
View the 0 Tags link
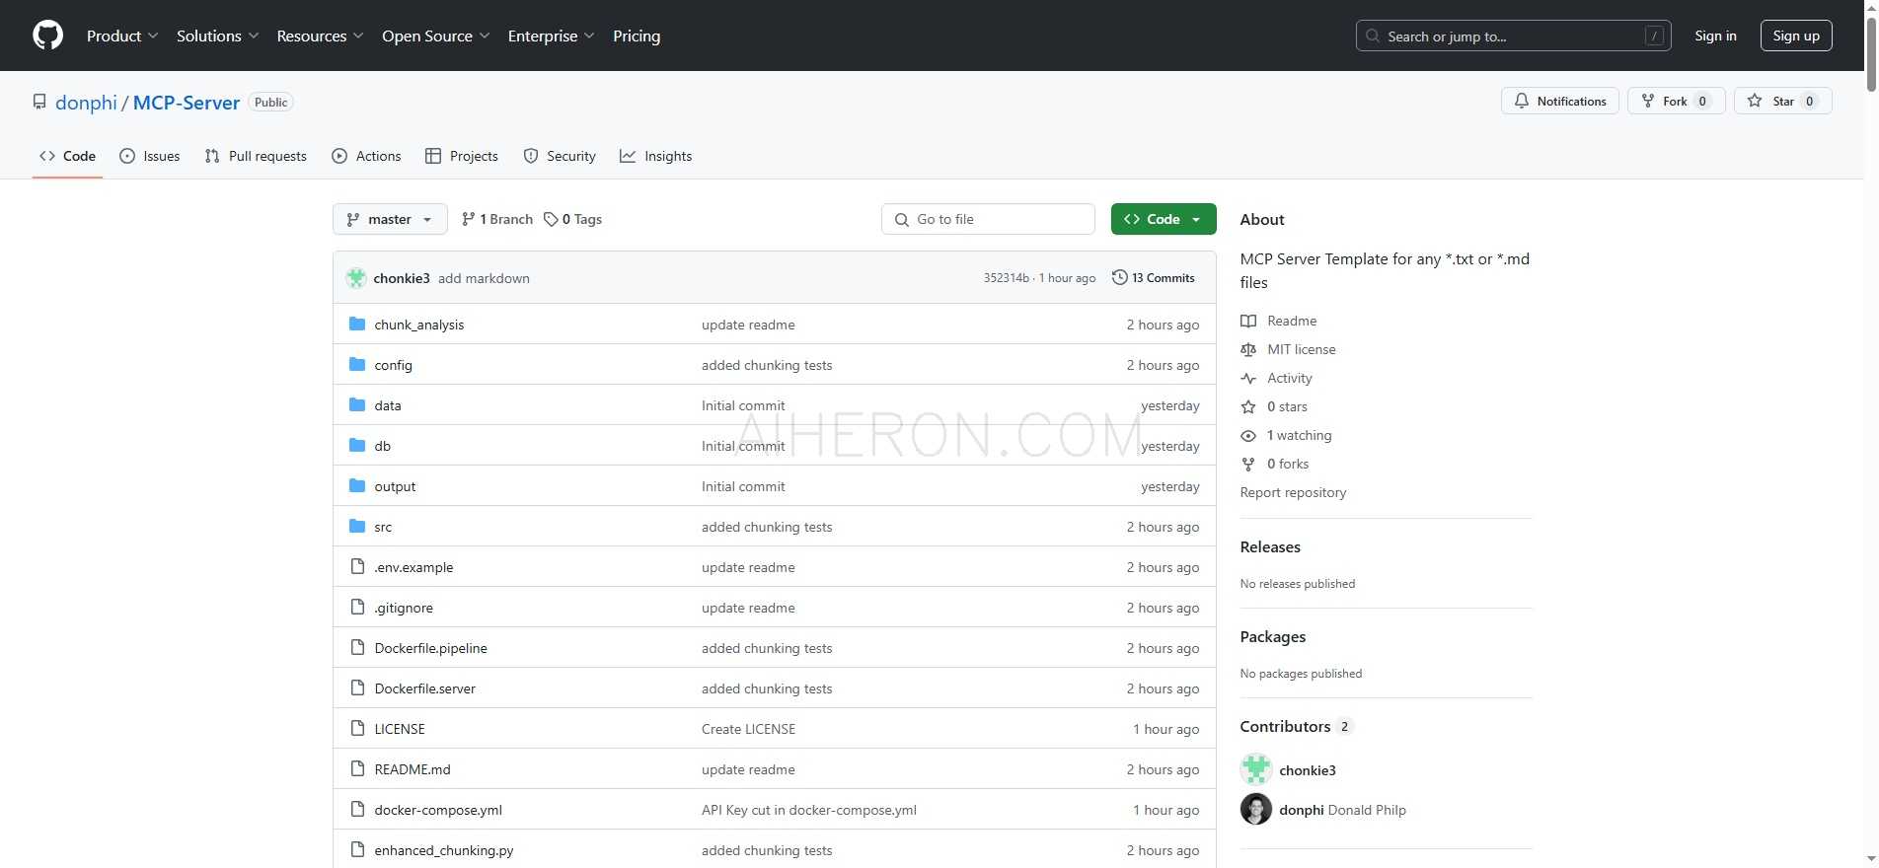click(573, 219)
